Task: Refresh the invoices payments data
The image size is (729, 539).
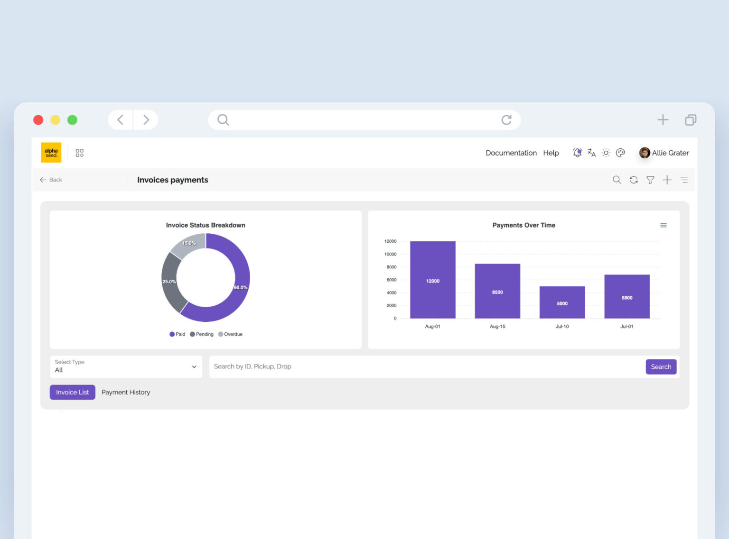Action: coord(634,180)
